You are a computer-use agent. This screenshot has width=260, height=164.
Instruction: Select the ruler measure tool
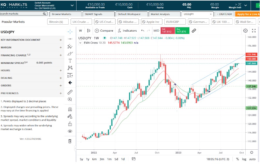(70, 92)
